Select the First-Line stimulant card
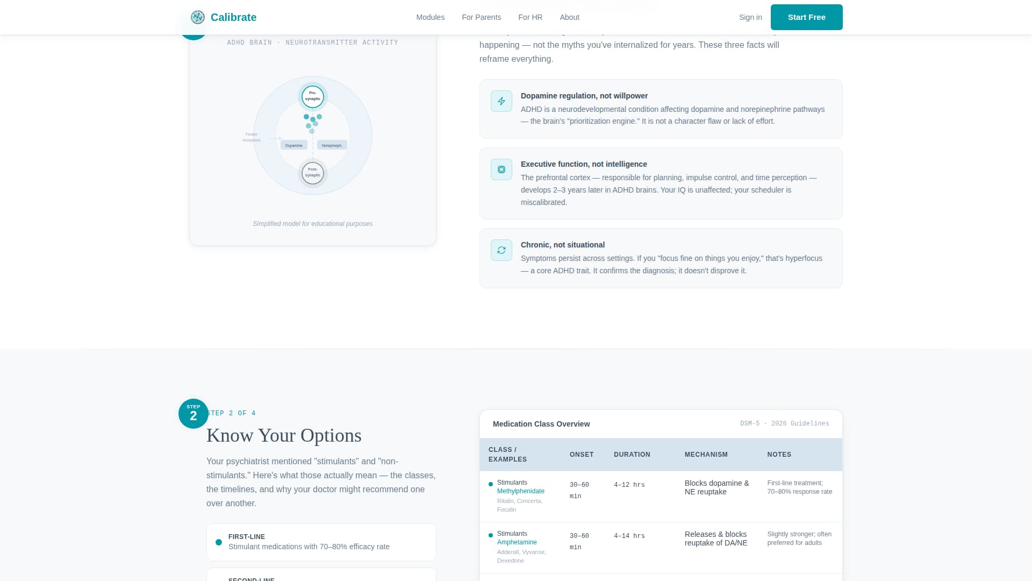The width and height of the screenshot is (1032, 581). coord(321,542)
